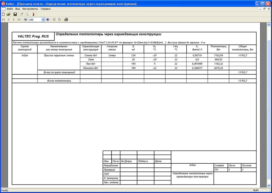Click the report title 'Определение теплопотерь через ограждающие конструкции'
272x193 pixels.
click(x=109, y=34)
